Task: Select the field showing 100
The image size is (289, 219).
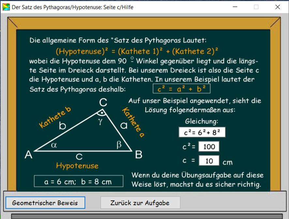Action: [x=209, y=147]
